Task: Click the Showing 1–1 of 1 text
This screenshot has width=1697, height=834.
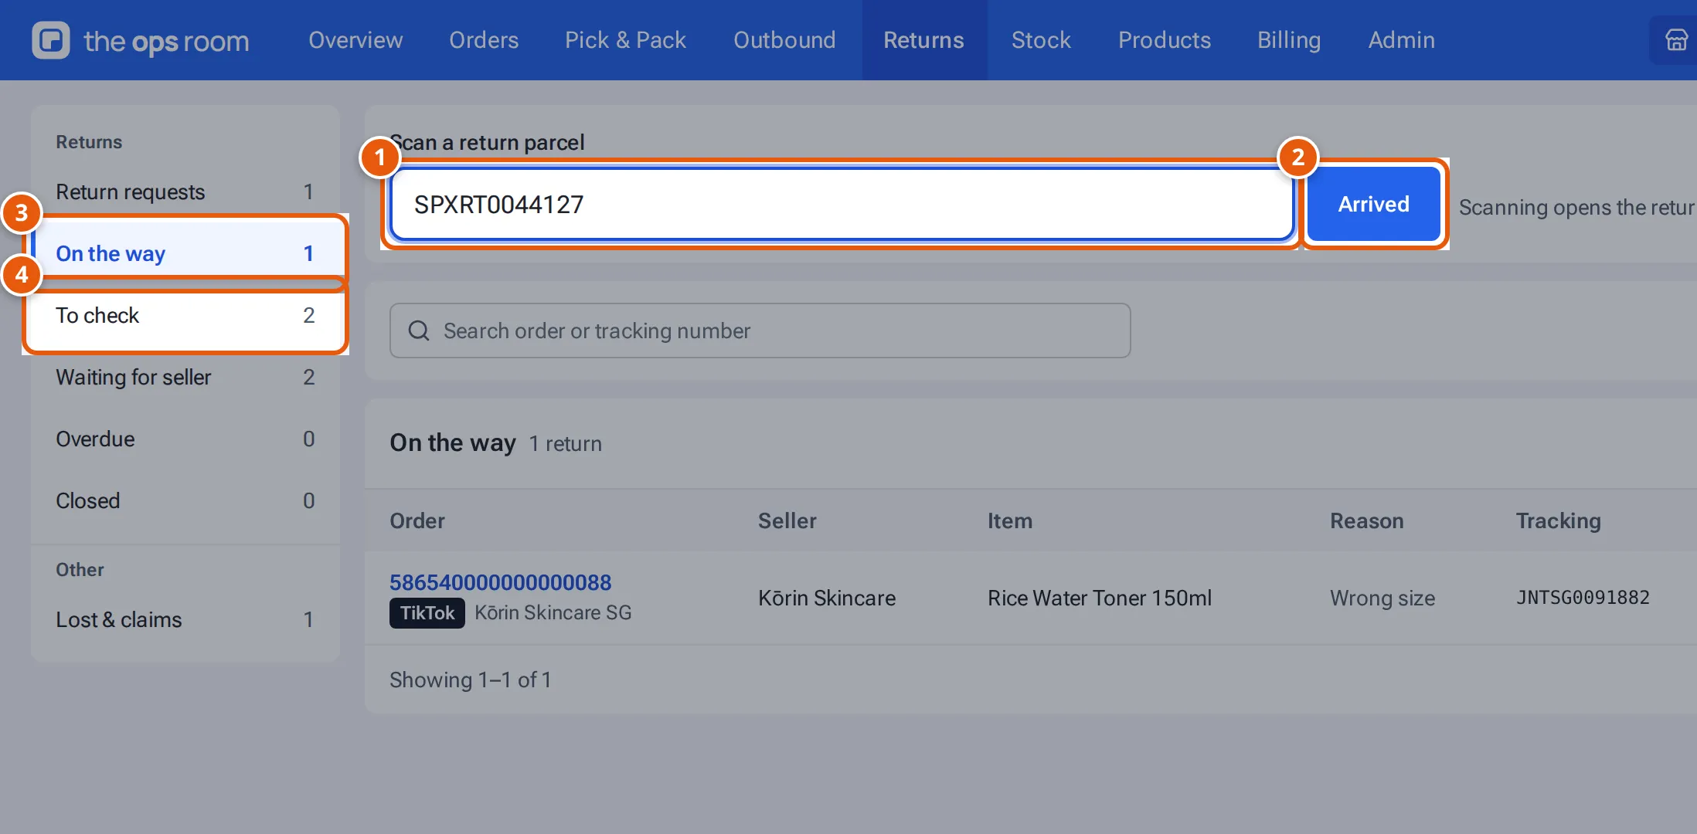Action: [x=470, y=680]
